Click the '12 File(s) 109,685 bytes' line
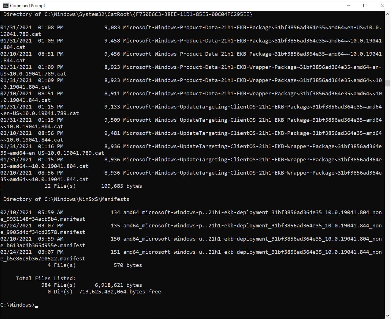 pos(93,186)
